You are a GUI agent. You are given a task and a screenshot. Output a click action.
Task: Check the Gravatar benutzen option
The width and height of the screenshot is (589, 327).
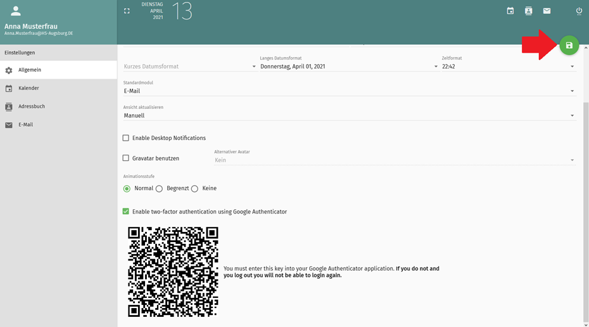coord(126,158)
